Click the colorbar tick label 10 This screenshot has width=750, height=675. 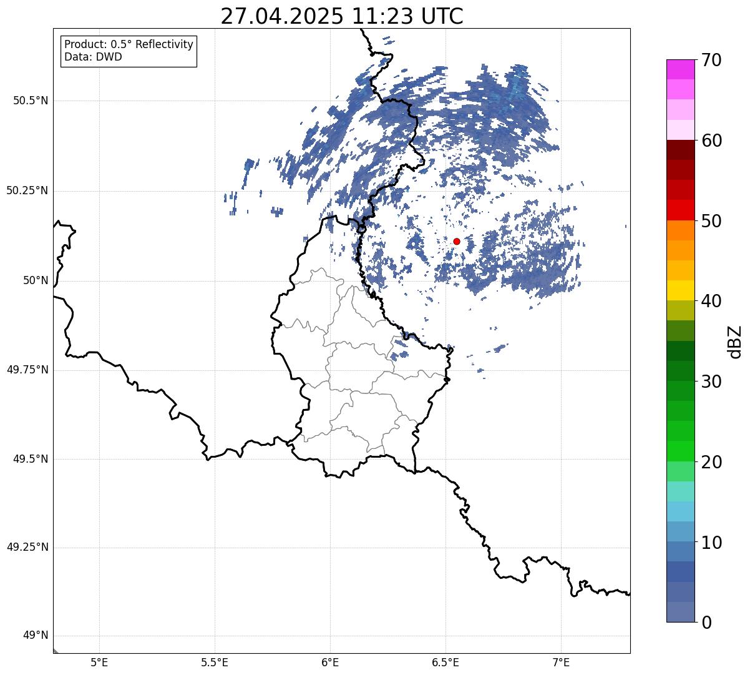711,543
